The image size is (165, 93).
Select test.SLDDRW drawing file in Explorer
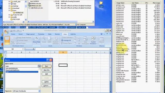coord(34,1)
